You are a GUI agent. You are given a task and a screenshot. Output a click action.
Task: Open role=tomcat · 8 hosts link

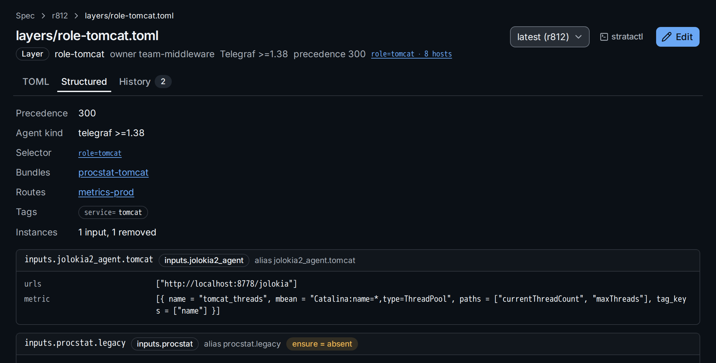click(411, 54)
